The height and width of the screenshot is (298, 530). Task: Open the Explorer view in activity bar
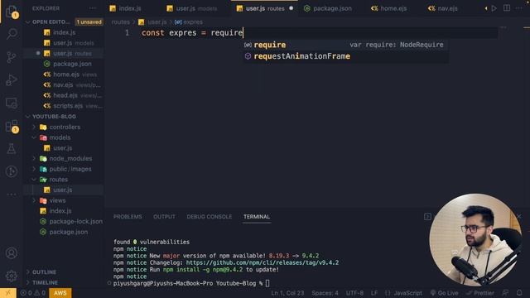point(12,12)
